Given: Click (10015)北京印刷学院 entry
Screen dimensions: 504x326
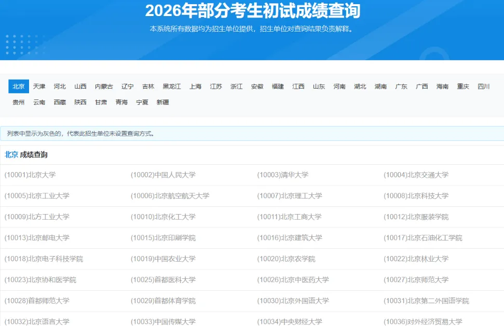Looking at the screenshot, I should (163, 238).
